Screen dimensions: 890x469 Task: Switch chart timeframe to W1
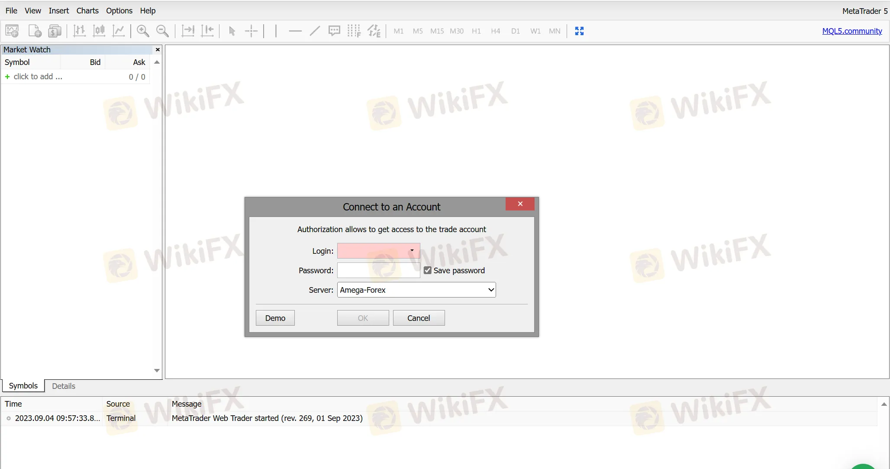[x=535, y=31]
